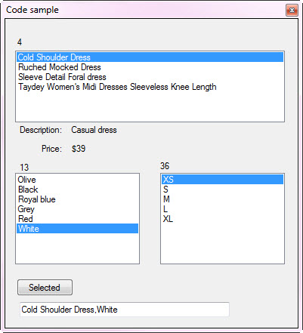Click the count label 36 above sizes

[x=165, y=166]
